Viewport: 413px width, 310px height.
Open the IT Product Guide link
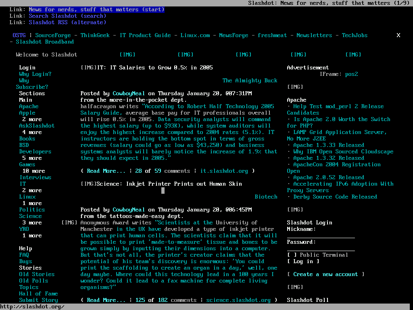click(145, 36)
